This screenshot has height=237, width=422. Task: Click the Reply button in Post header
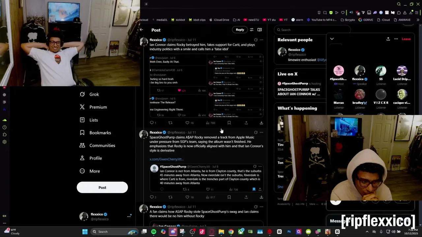pos(240,30)
